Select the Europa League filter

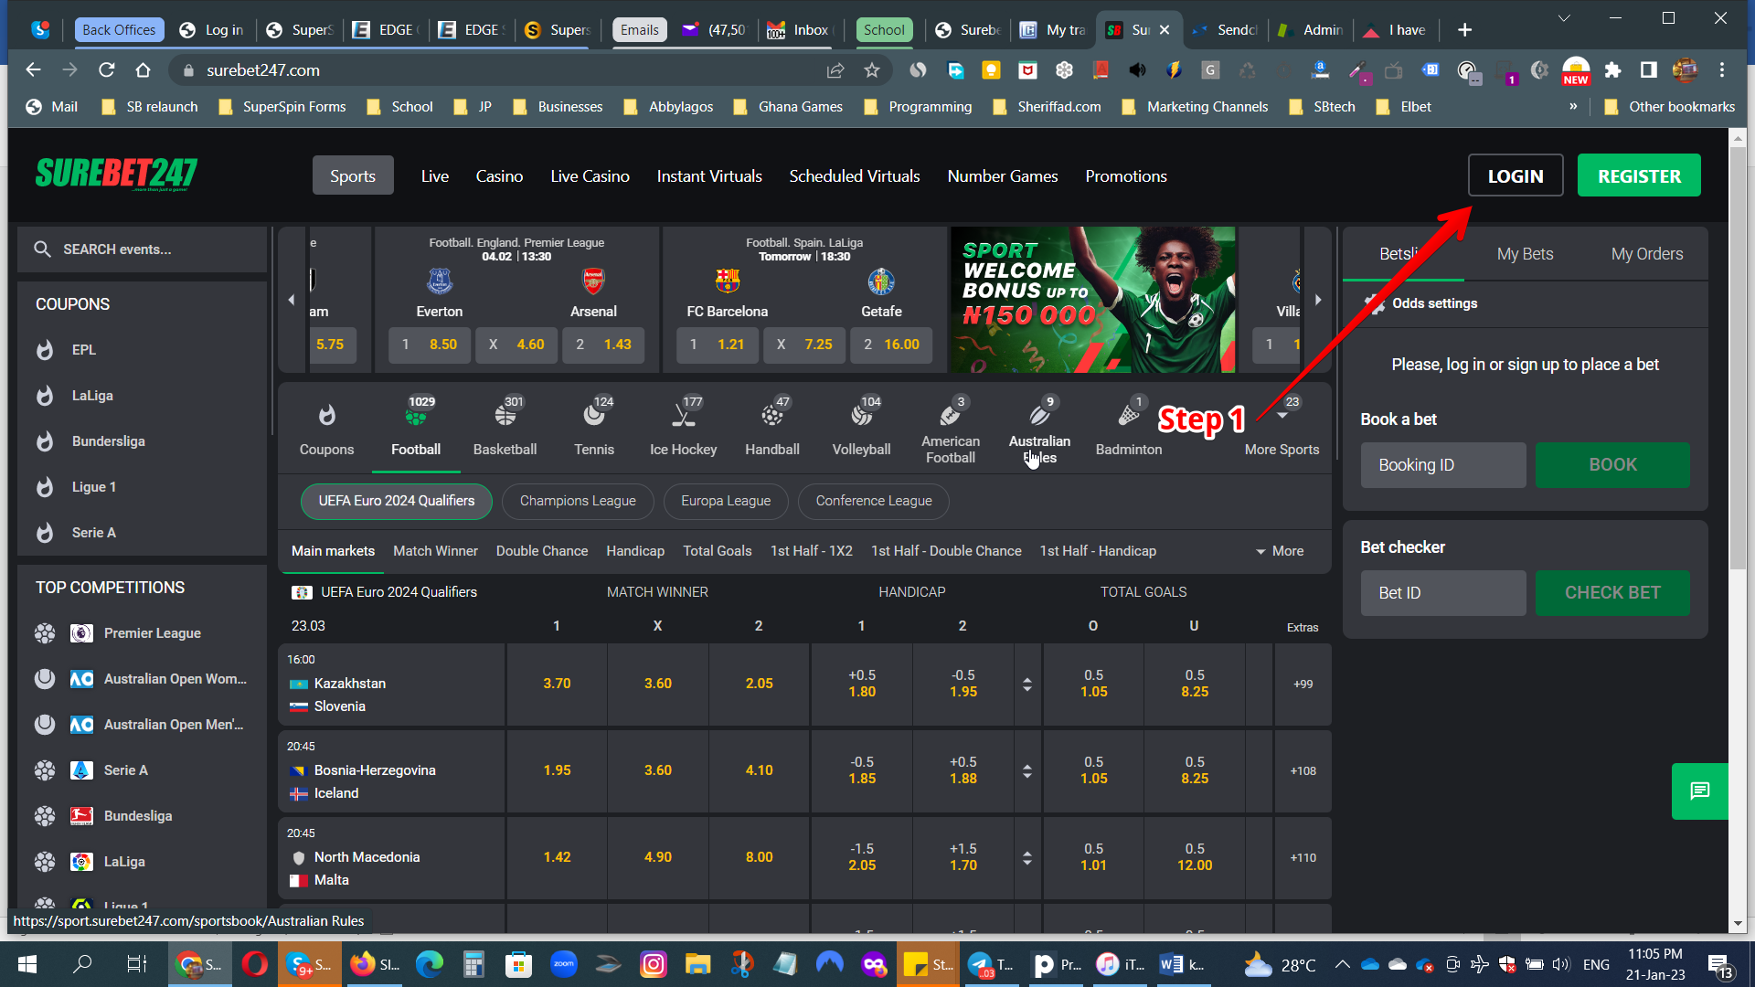point(726,501)
